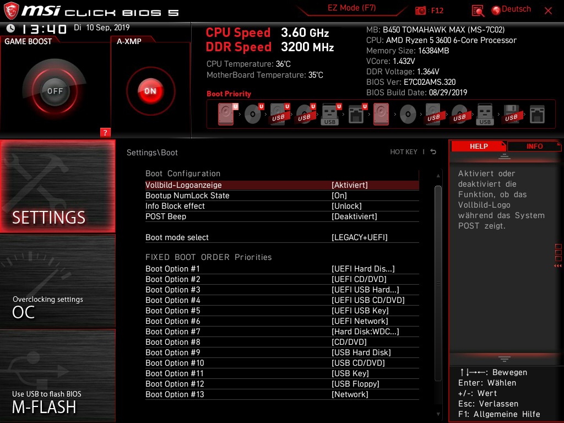Click the back arrow next to HOT KEY
The image size is (564, 423).
[433, 152]
